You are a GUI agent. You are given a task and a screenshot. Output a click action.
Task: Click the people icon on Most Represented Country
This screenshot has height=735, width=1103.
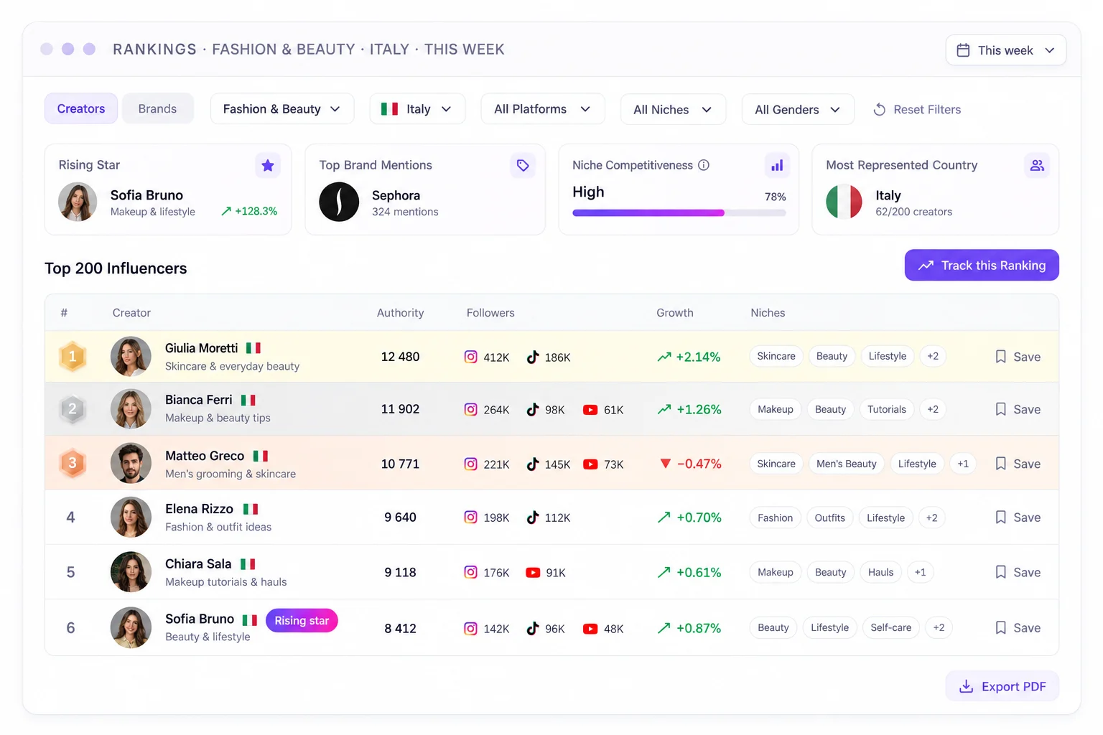[x=1037, y=166]
